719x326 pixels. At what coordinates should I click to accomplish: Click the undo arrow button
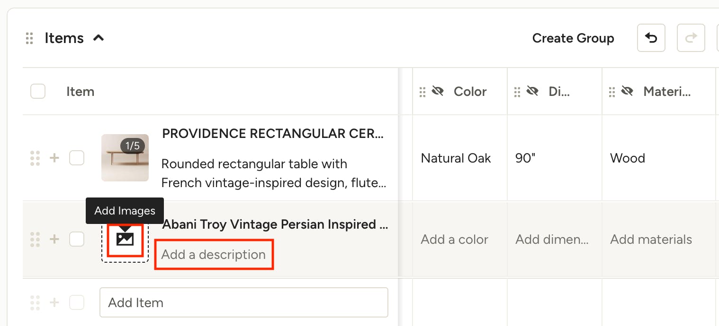coord(651,38)
